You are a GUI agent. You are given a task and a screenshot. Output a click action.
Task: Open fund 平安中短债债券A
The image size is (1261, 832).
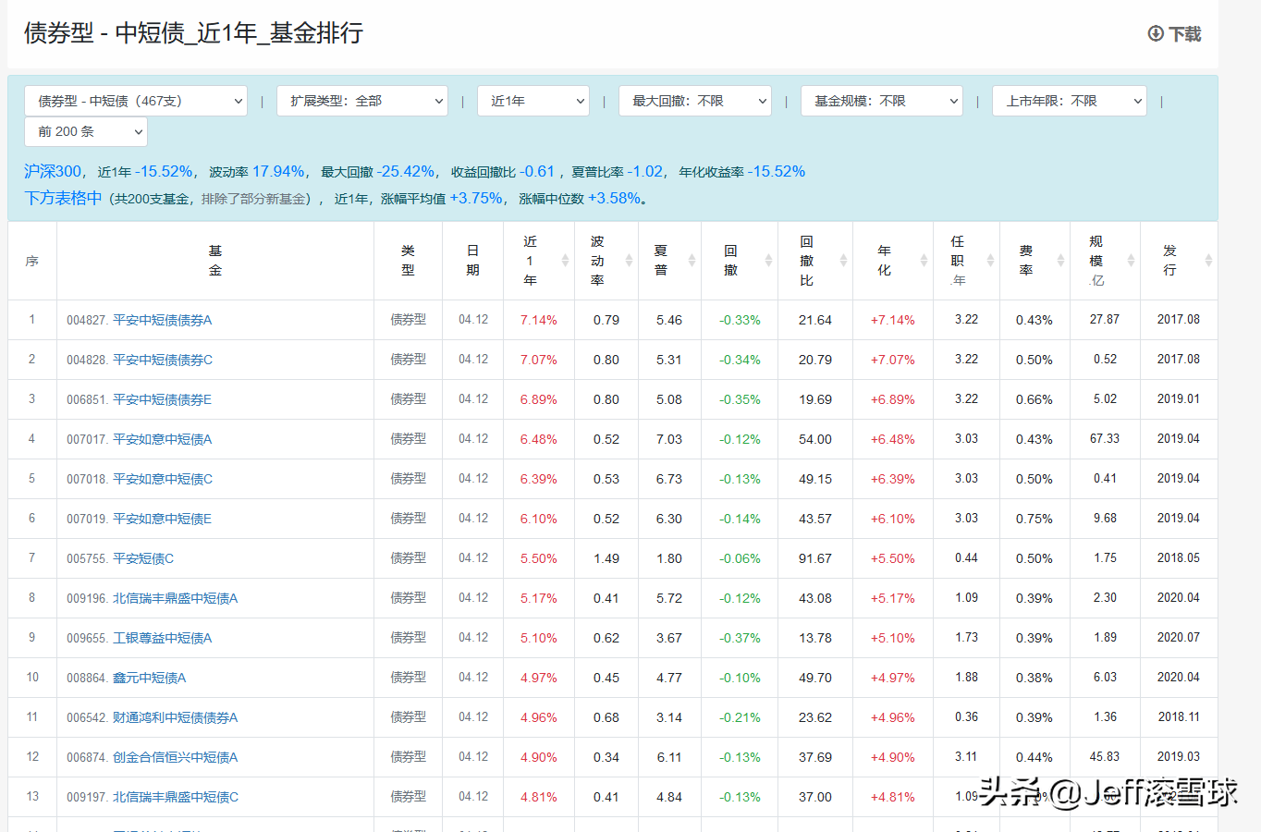163,320
